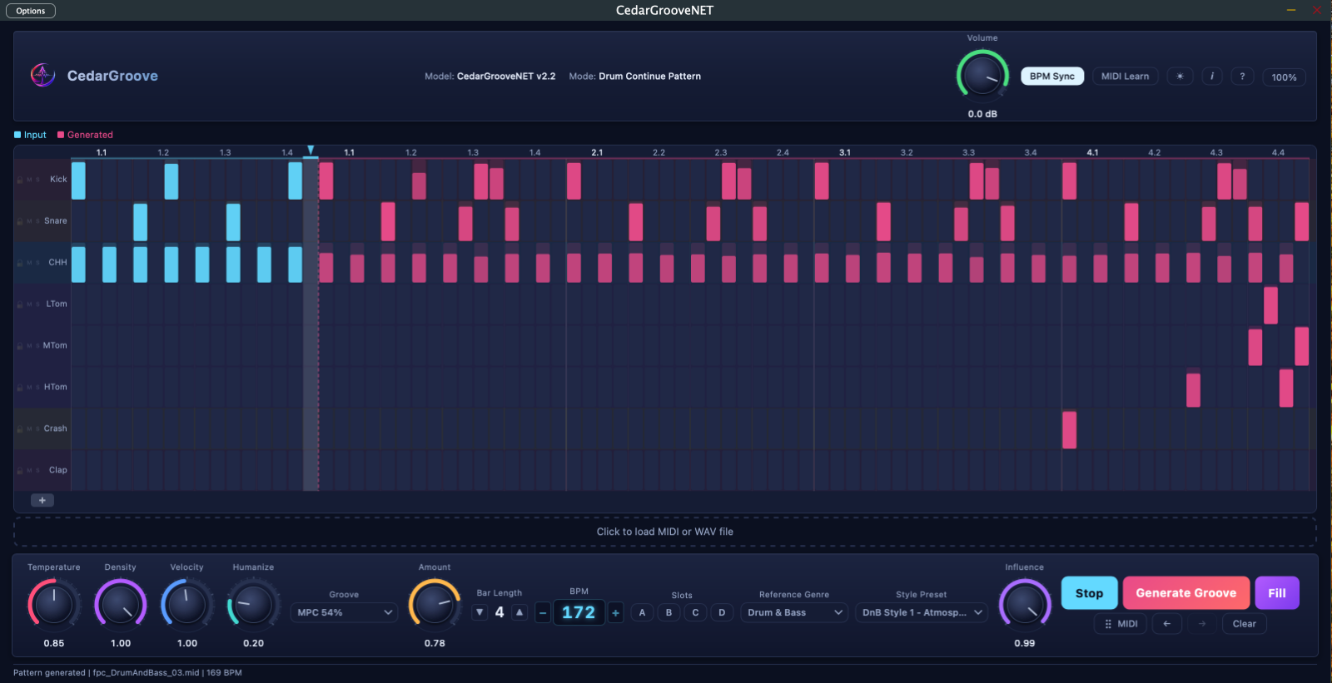Decrease BPM with the minus icon
Image resolution: width=1332 pixels, height=683 pixels.
[543, 613]
